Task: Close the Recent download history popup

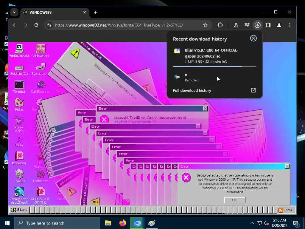Action: click(253, 38)
